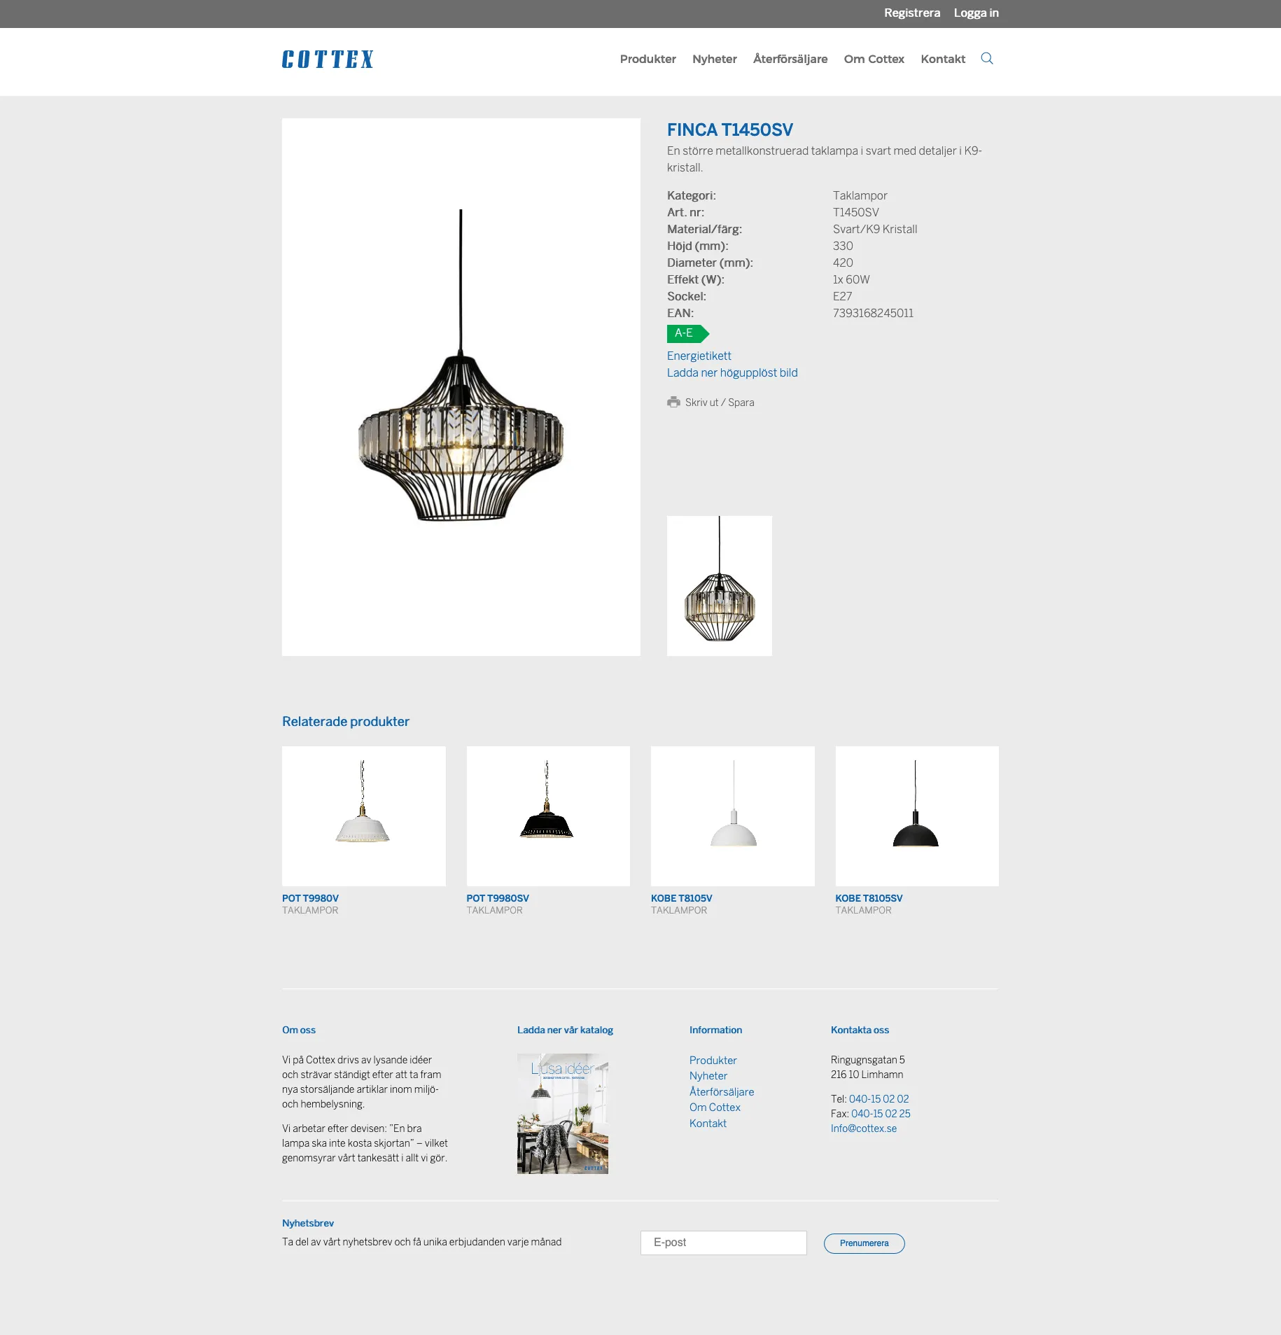Select the small product thumbnail under the main image
This screenshot has width=1281, height=1335.
(719, 585)
